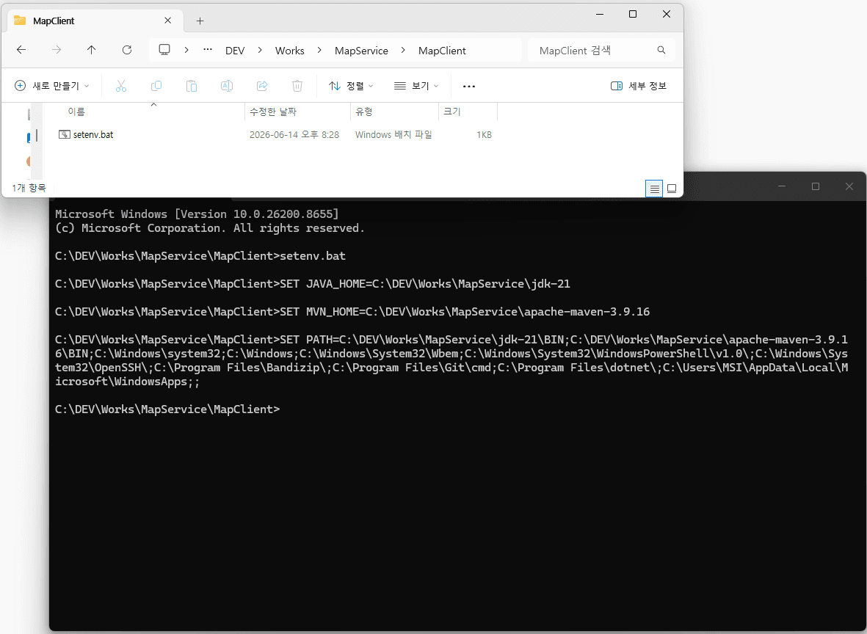Click the Share icon in toolbar
The image size is (867, 634).
(x=262, y=86)
